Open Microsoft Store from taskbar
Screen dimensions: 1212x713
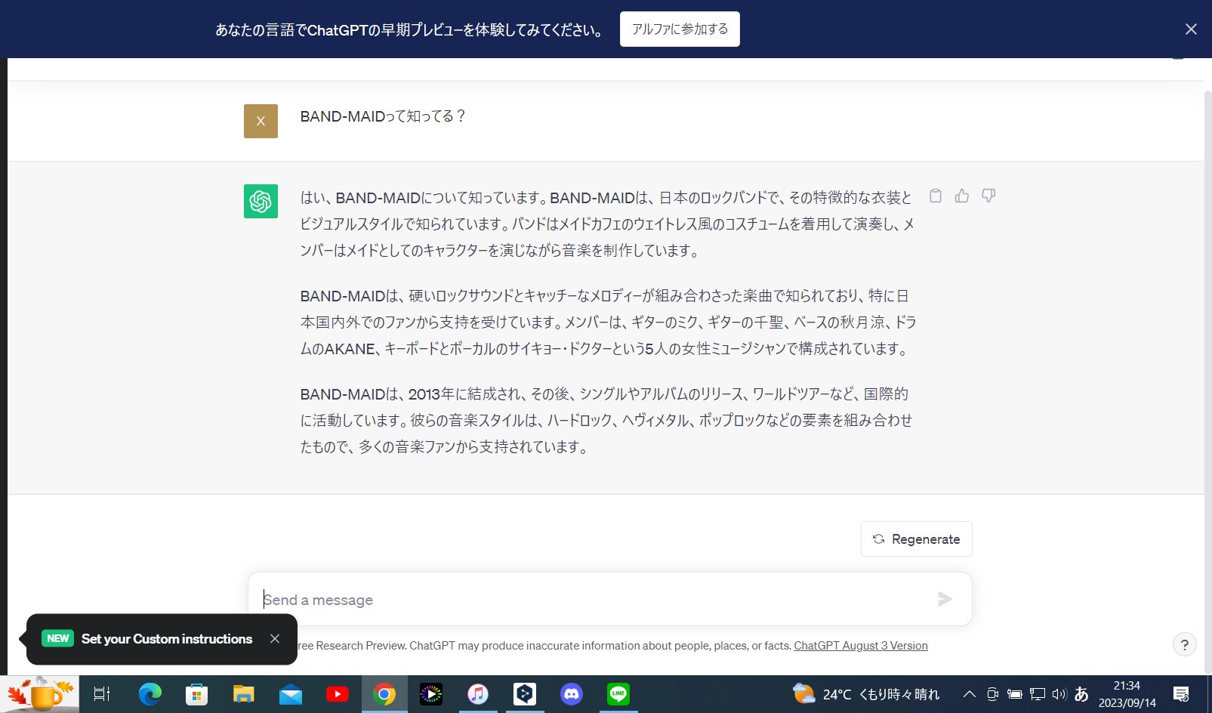[197, 694]
